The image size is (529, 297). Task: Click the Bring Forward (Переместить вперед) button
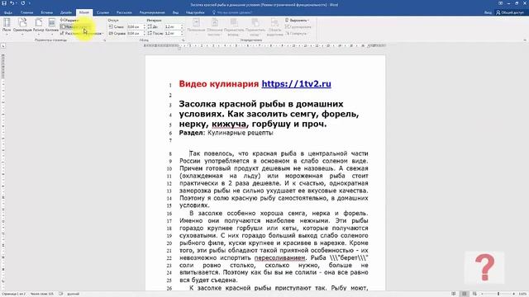pyautogui.click(x=234, y=26)
